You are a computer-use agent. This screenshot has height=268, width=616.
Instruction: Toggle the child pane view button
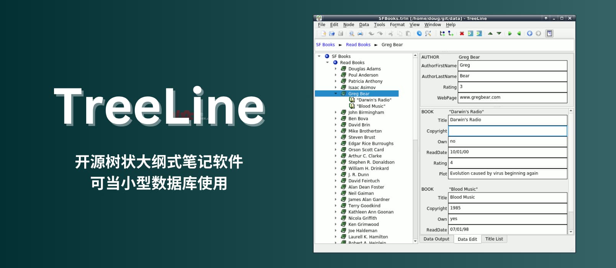549,34
